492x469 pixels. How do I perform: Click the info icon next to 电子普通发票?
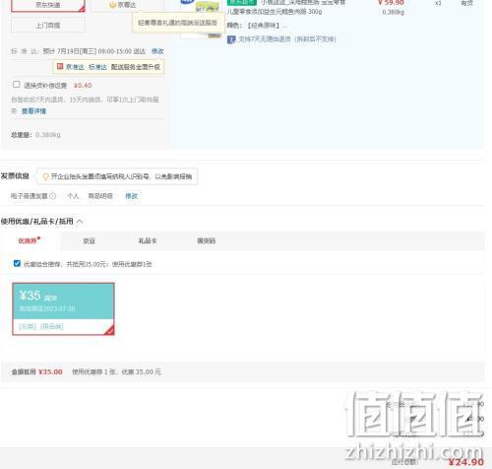pyautogui.click(x=52, y=196)
